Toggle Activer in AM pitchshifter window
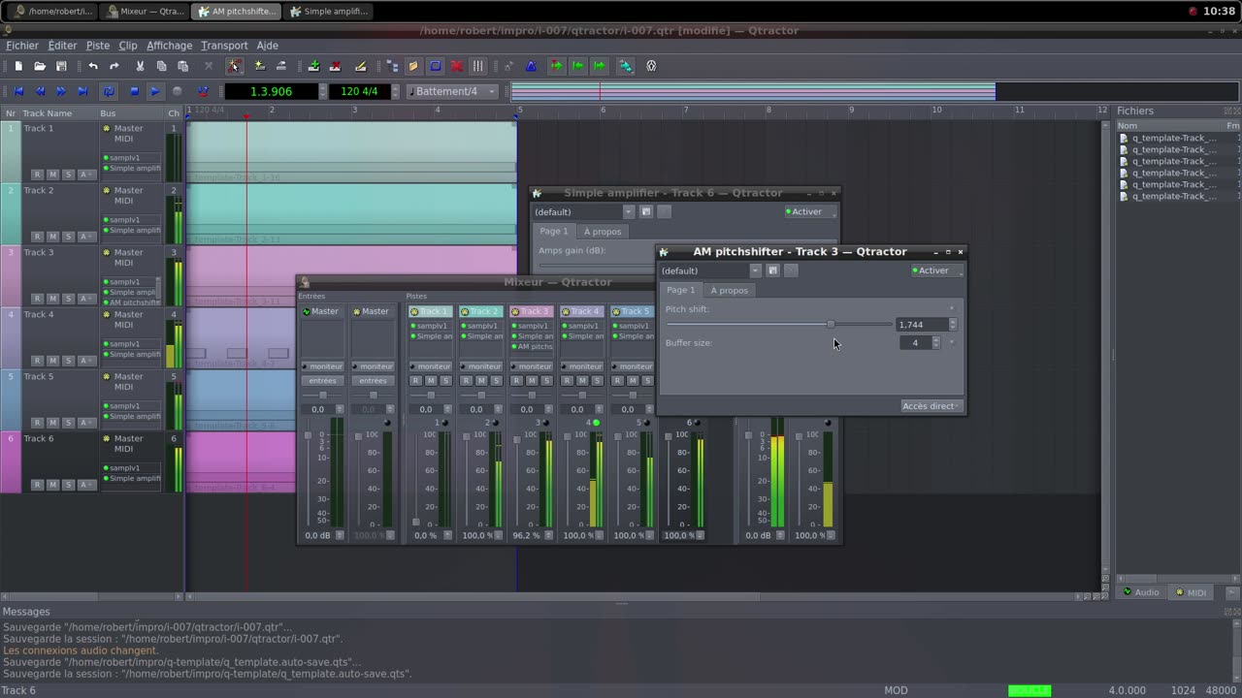Viewport: 1242px width, 698px height. (x=936, y=270)
